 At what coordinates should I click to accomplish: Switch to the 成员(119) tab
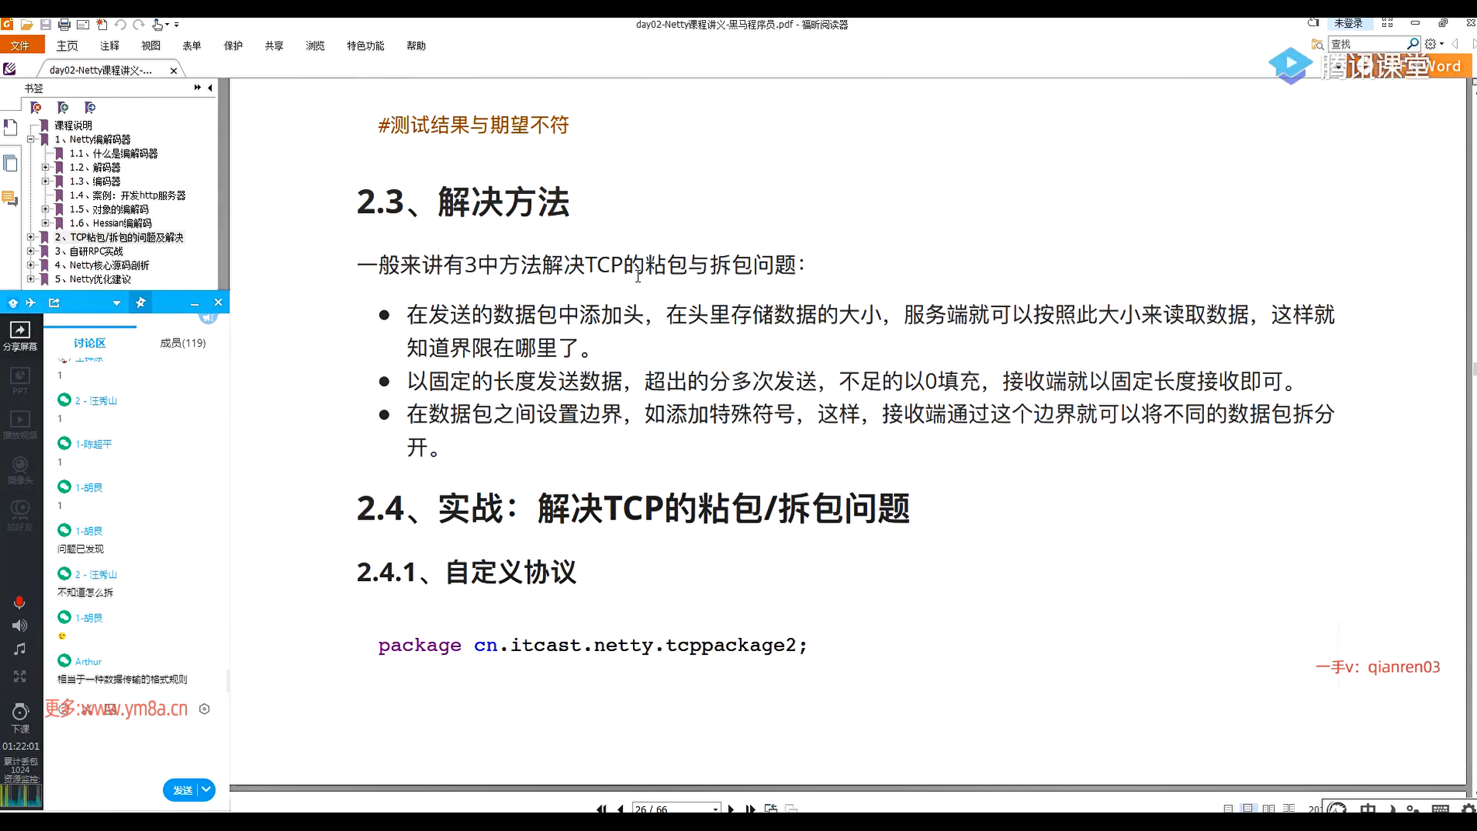click(x=182, y=343)
